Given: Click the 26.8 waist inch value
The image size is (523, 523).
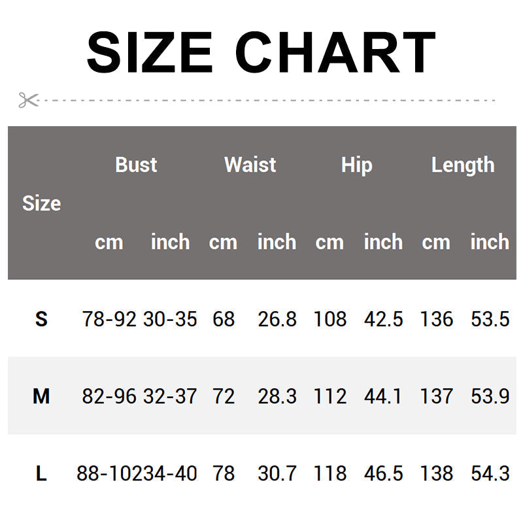Looking at the screenshot, I should click(x=277, y=319).
